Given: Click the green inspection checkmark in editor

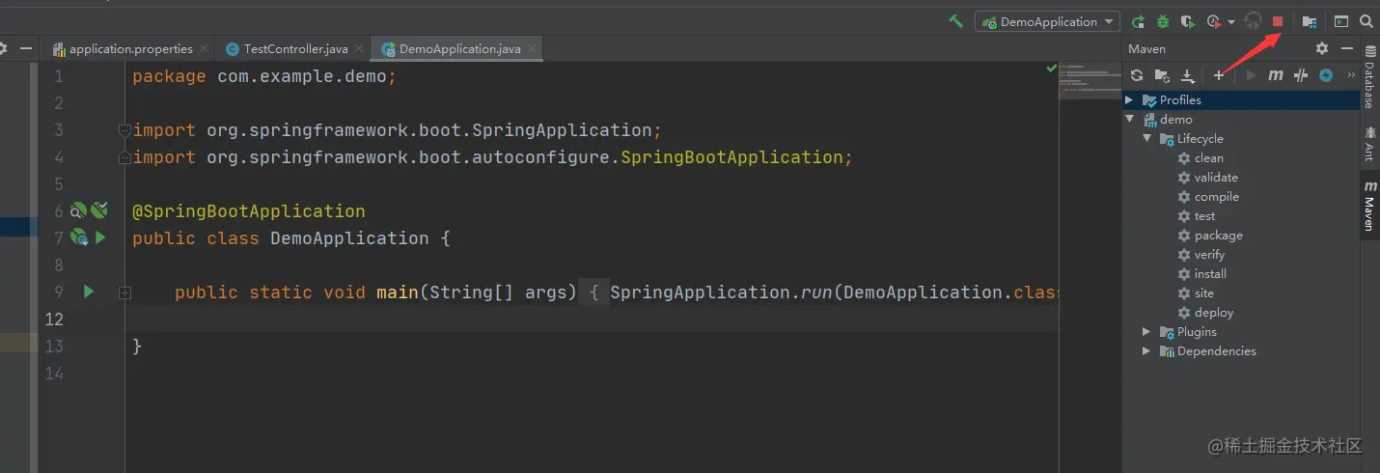Looking at the screenshot, I should point(1052,69).
